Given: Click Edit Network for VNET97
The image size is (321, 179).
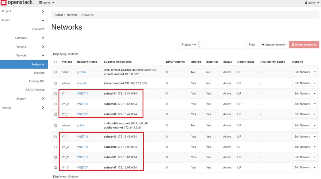Looking at the screenshot, I should [x=302, y=167].
